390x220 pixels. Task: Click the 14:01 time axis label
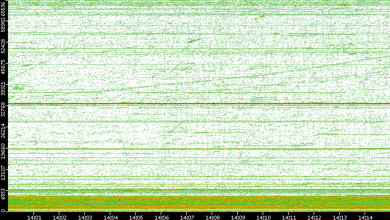(34, 217)
